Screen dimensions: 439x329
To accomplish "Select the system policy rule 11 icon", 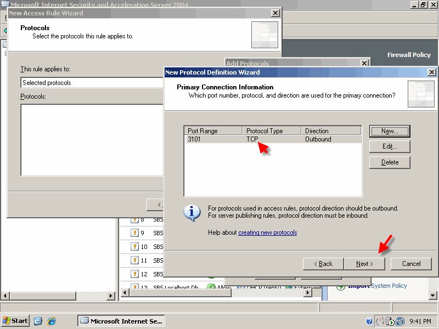I will 134,260.
